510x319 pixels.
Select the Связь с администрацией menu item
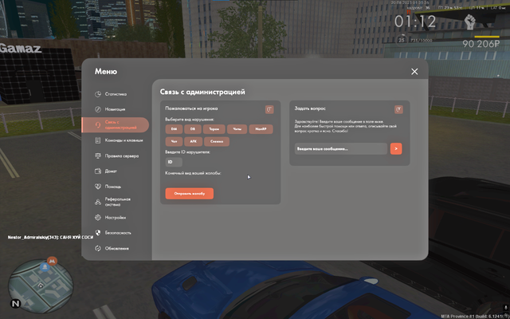tap(115, 124)
